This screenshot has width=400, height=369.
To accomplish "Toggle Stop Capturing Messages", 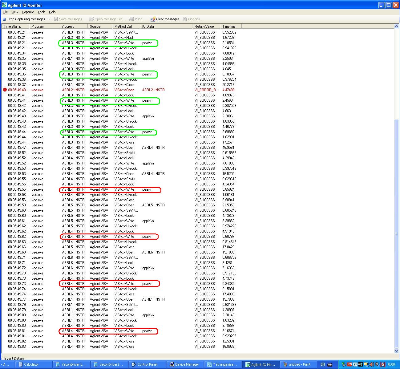I will coord(24,19).
